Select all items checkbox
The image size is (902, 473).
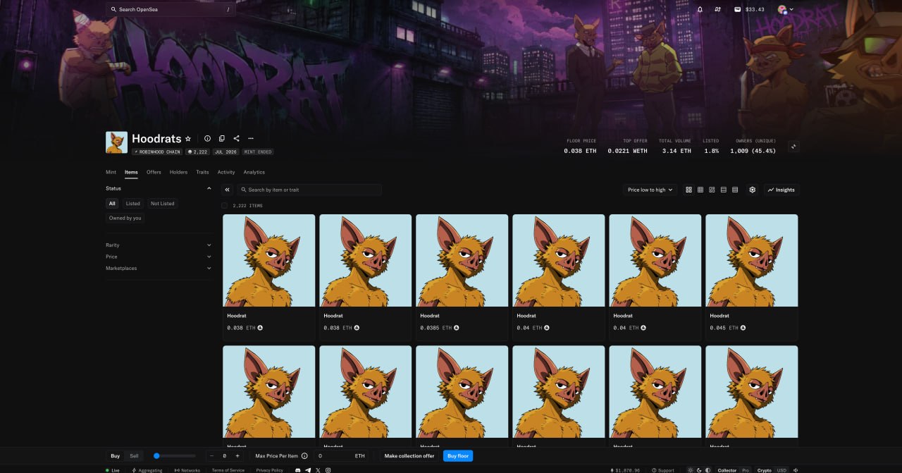pyautogui.click(x=224, y=206)
